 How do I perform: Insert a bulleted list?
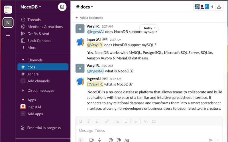pos(125,121)
